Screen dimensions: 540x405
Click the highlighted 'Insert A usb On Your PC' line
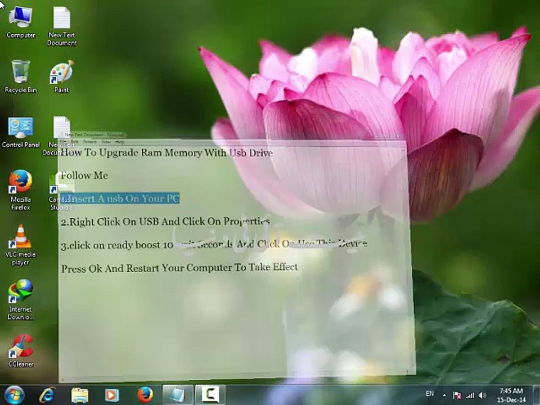pos(120,198)
